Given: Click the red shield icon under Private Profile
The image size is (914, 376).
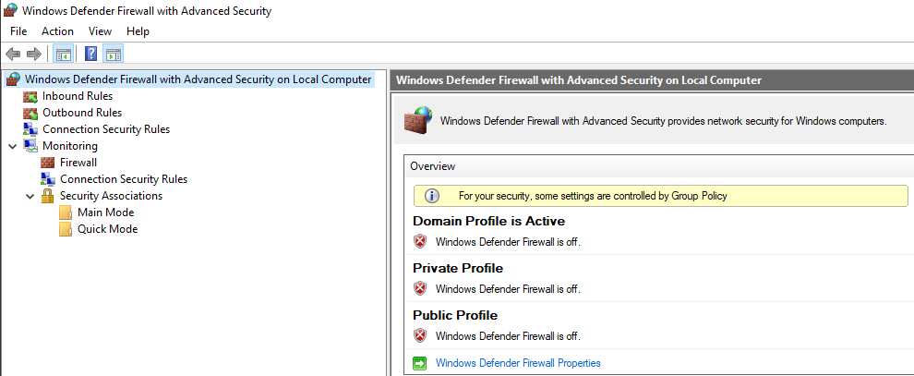Looking at the screenshot, I should tap(420, 288).
